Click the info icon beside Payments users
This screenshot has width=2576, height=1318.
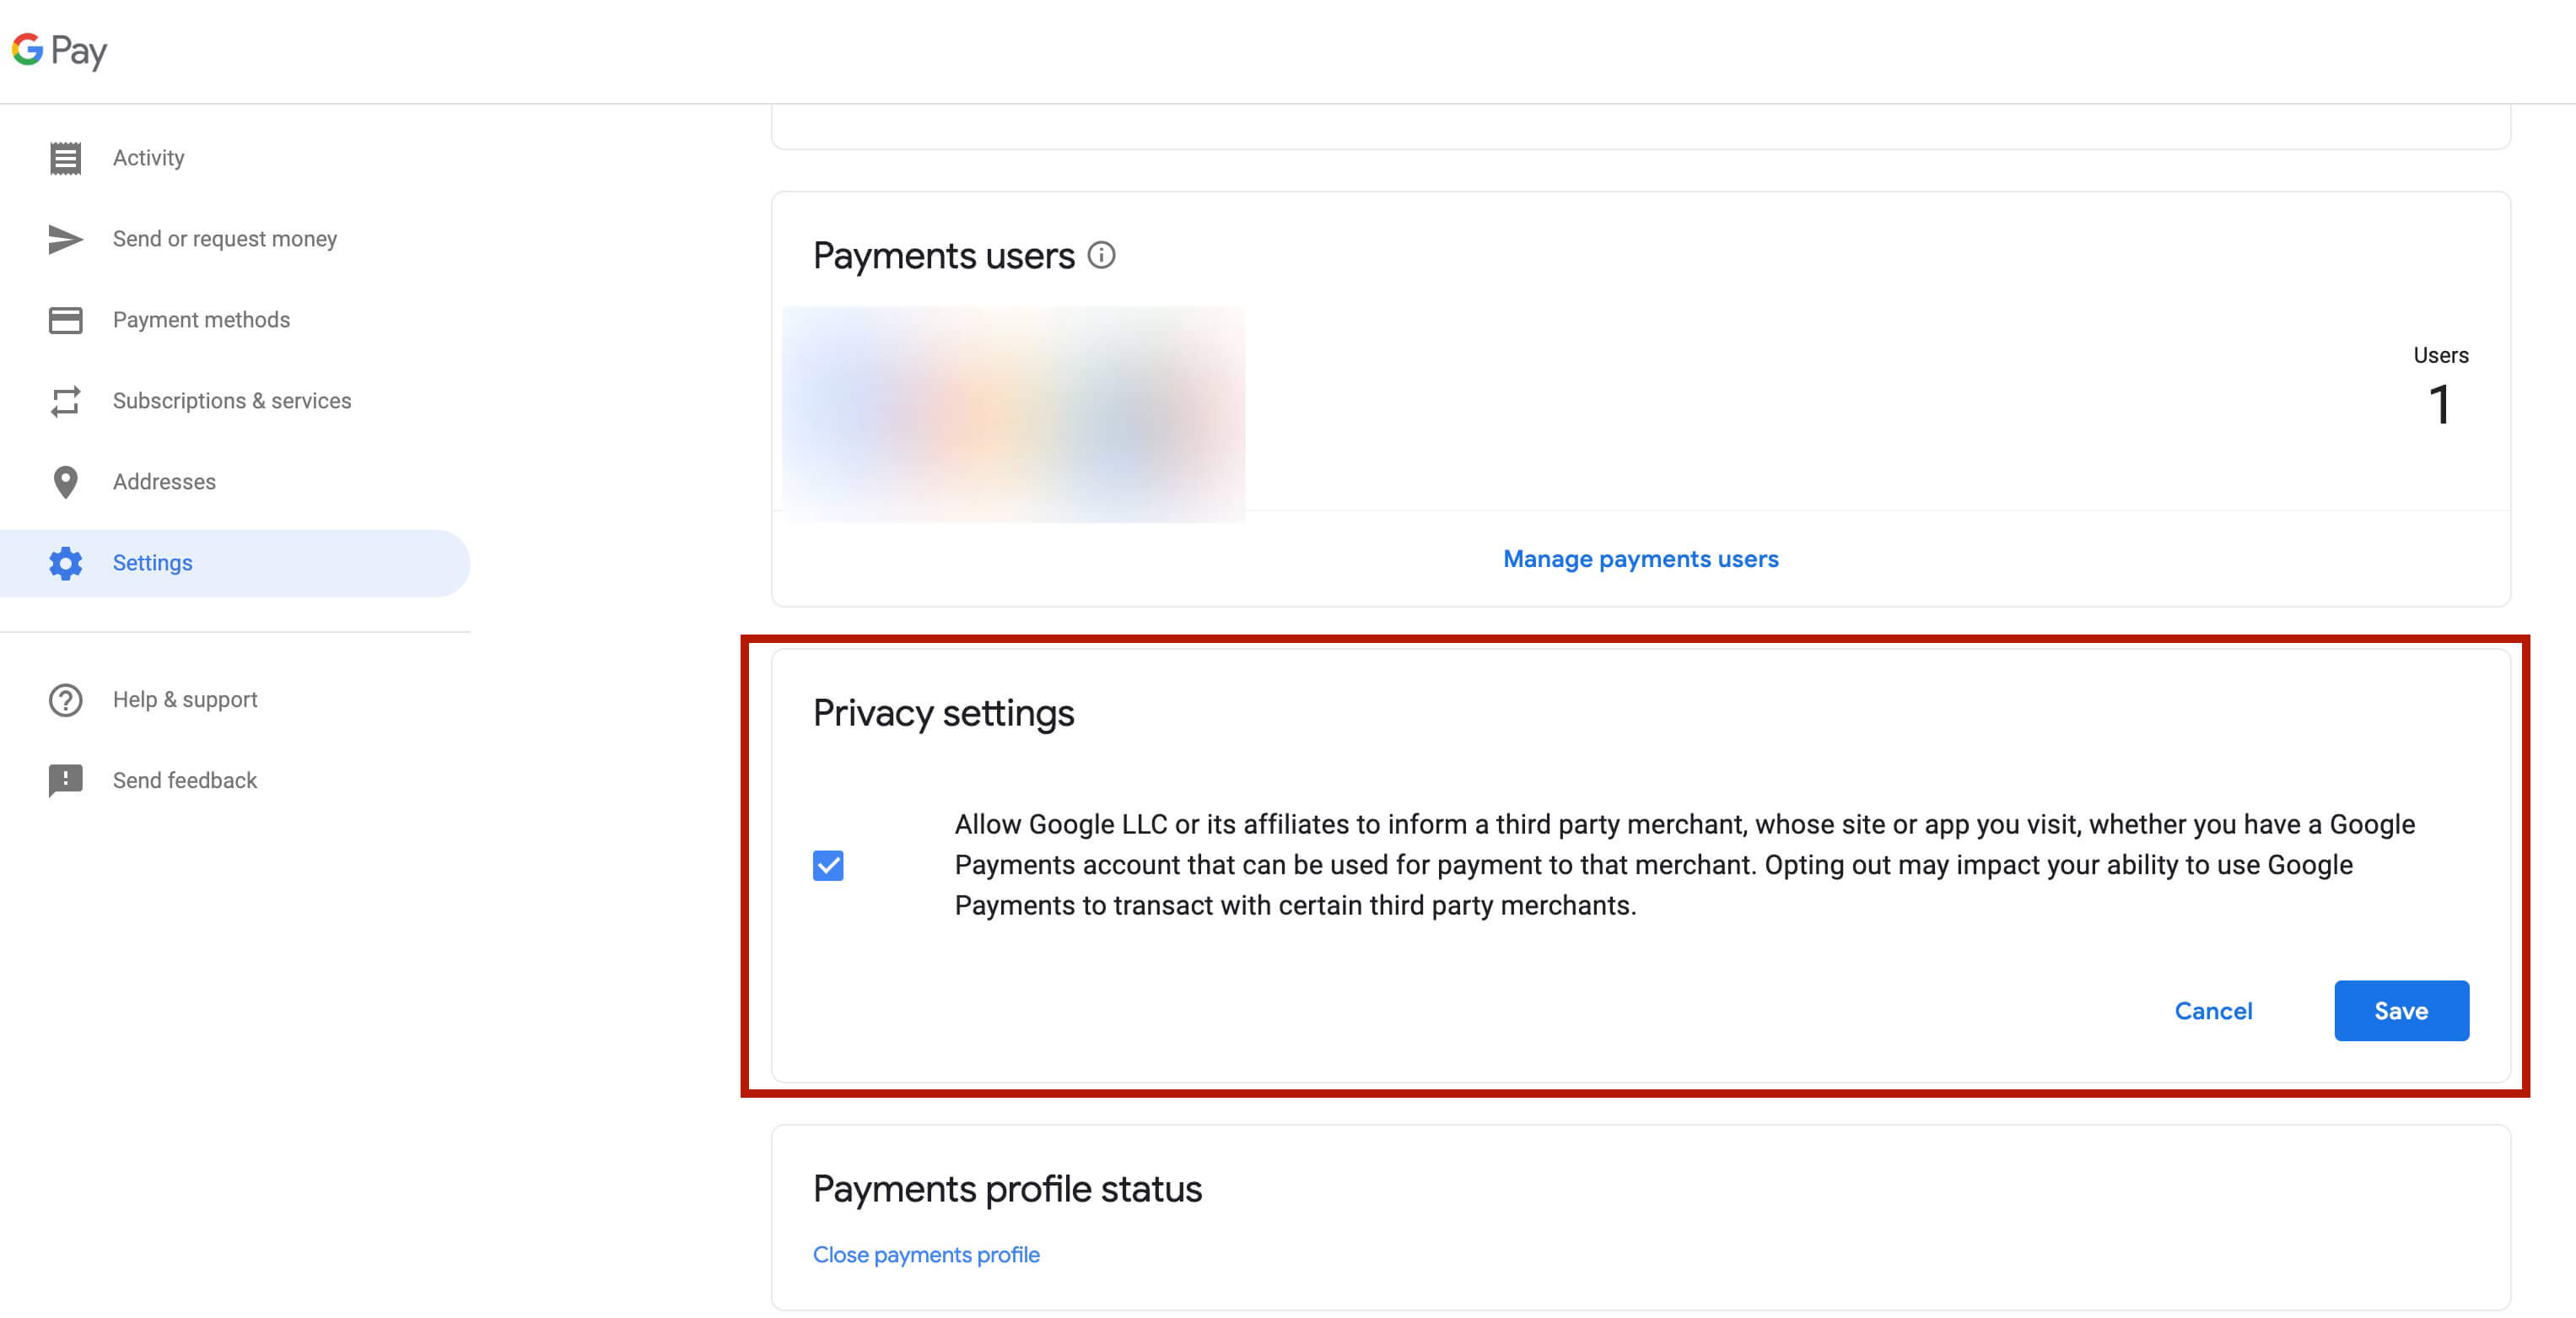point(1101,255)
